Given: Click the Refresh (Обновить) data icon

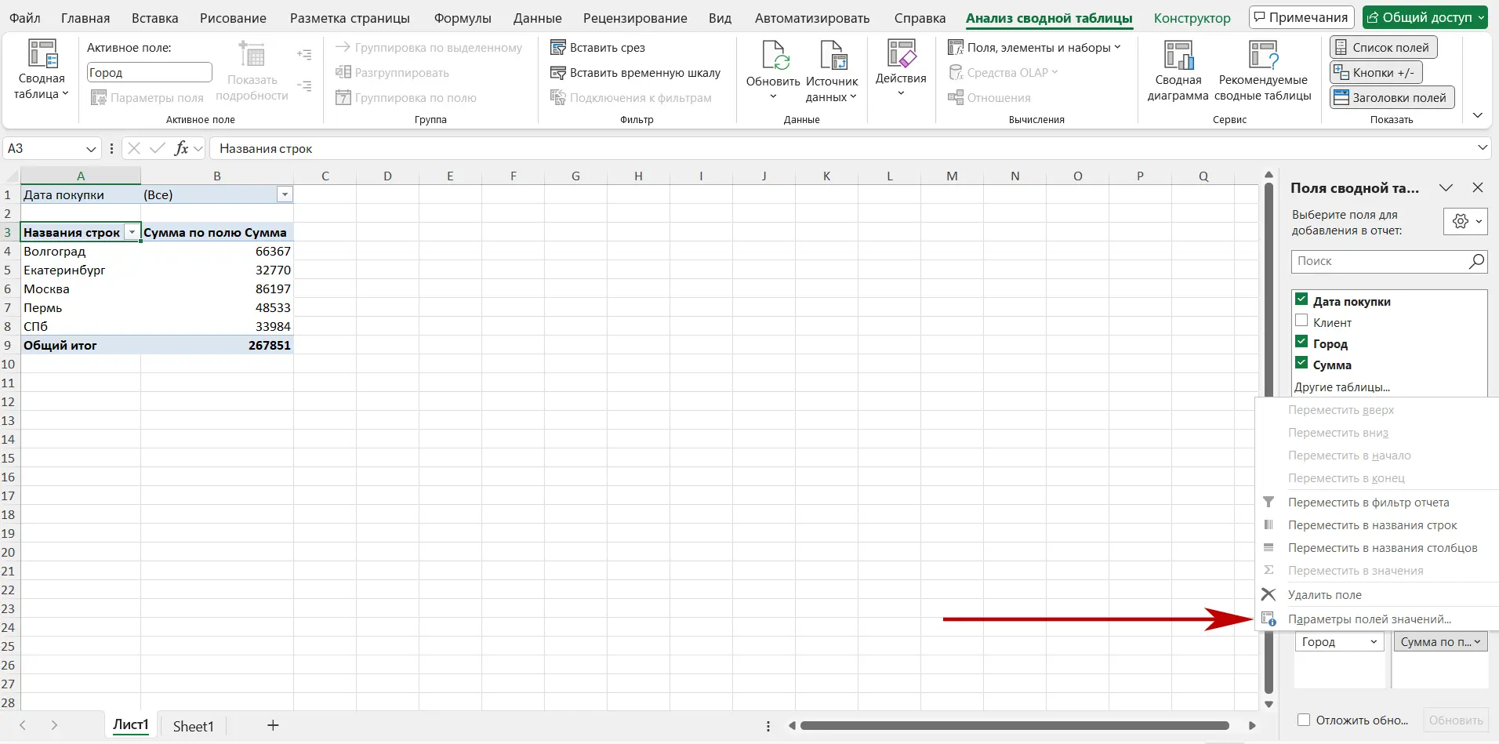Looking at the screenshot, I should 773,58.
